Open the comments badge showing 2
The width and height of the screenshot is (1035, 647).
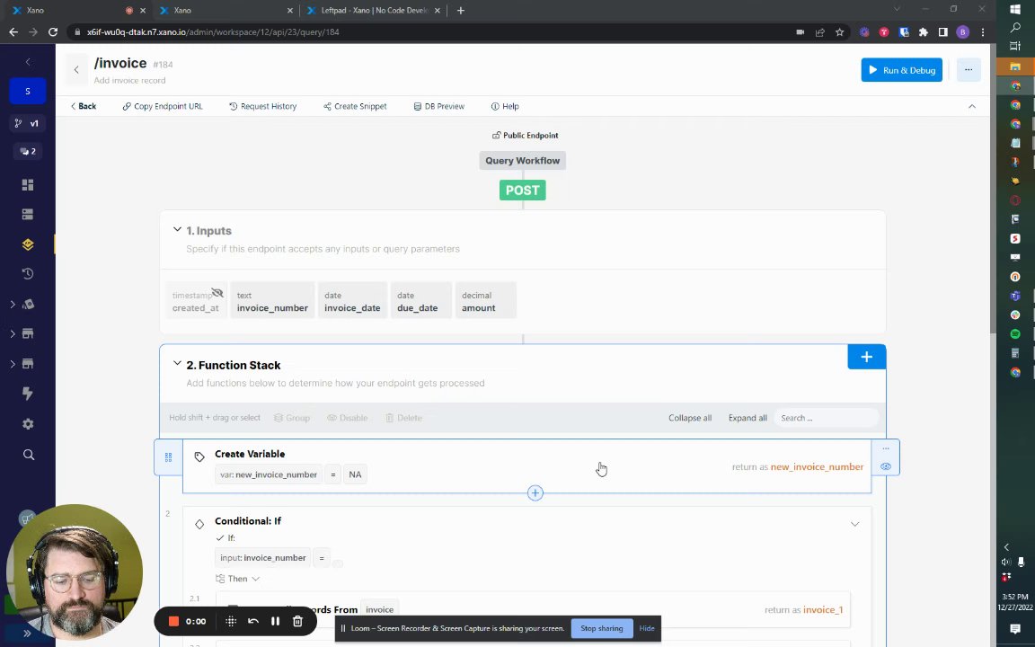[28, 151]
